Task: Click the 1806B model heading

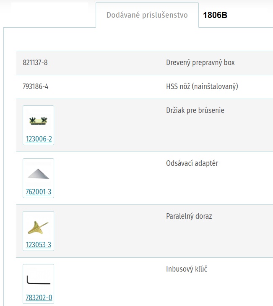Action: click(215, 15)
